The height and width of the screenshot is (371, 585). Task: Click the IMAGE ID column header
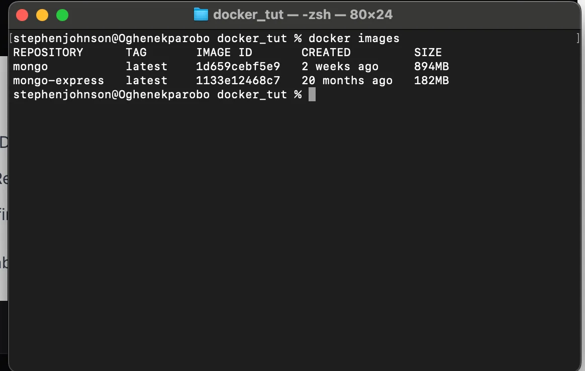(224, 53)
